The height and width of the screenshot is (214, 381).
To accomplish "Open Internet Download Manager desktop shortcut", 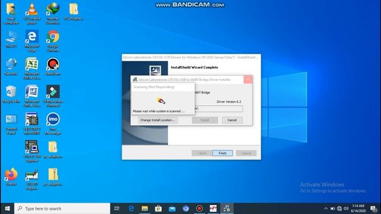I will [53, 13].
